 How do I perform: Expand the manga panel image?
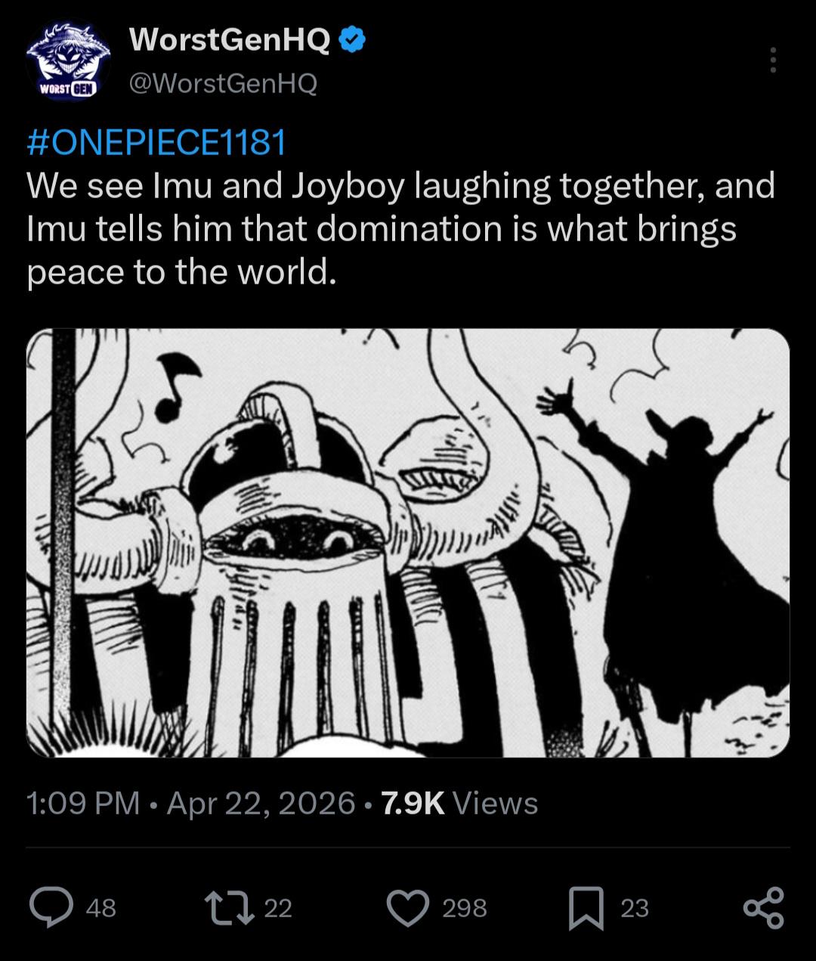point(408,543)
